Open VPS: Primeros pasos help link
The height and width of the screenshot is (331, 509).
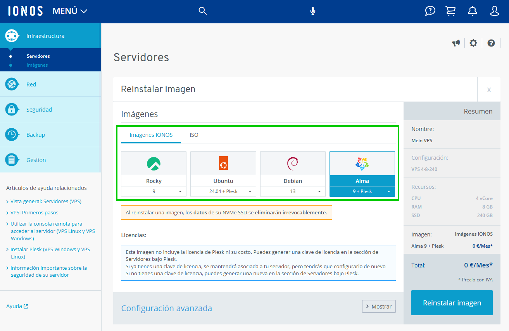click(x=35, y=212)
